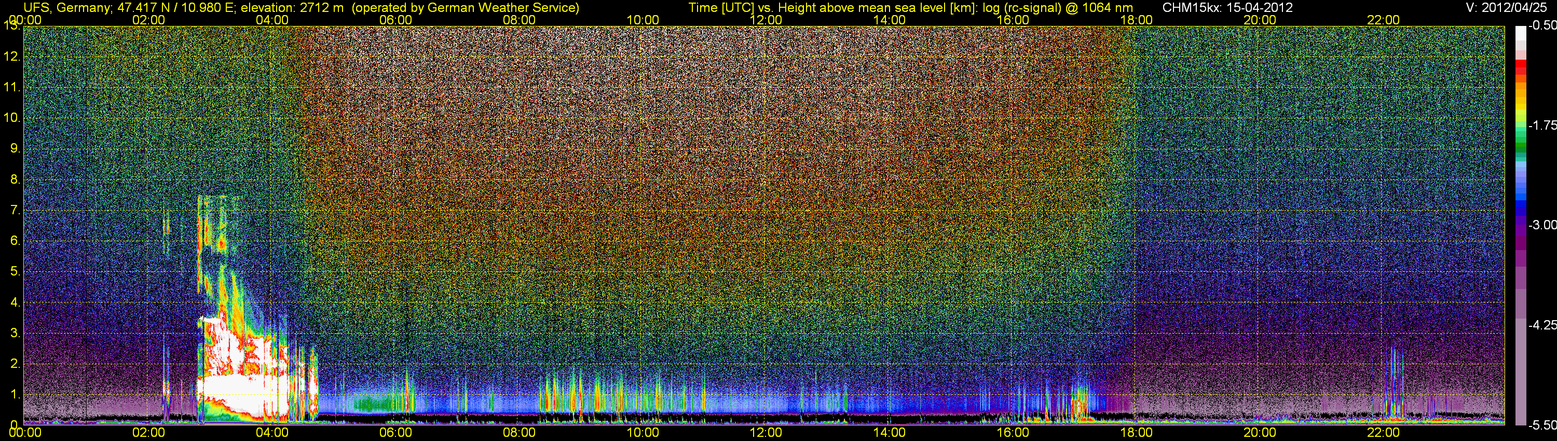Click the '-1.75' color scale value

1542,126
